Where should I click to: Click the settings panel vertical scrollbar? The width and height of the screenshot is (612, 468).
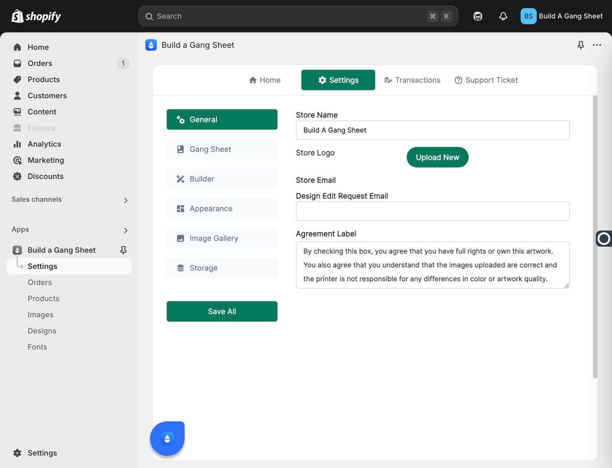tap(595, 236)
